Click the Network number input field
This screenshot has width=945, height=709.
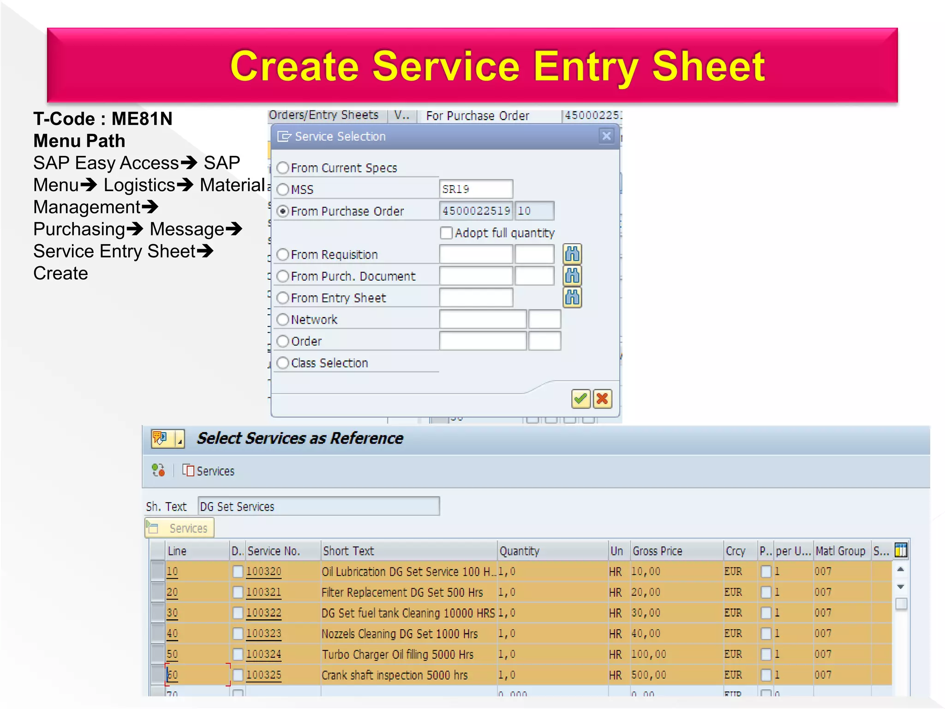(483, 319)
